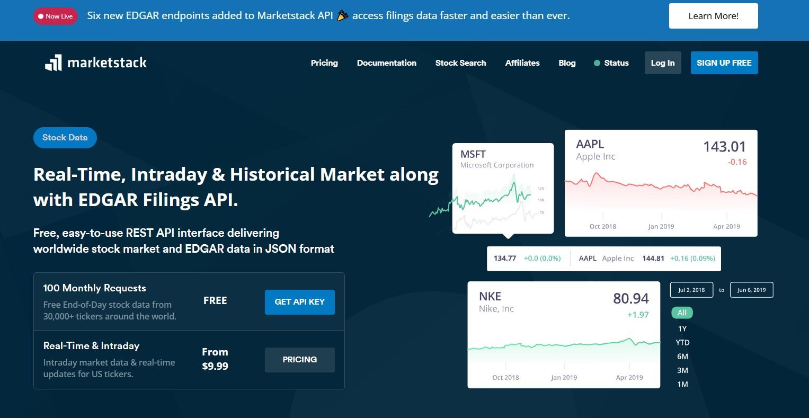Click the SIGN UP FREE button
This screenshot has height=418, width=809.
(724, 63)
